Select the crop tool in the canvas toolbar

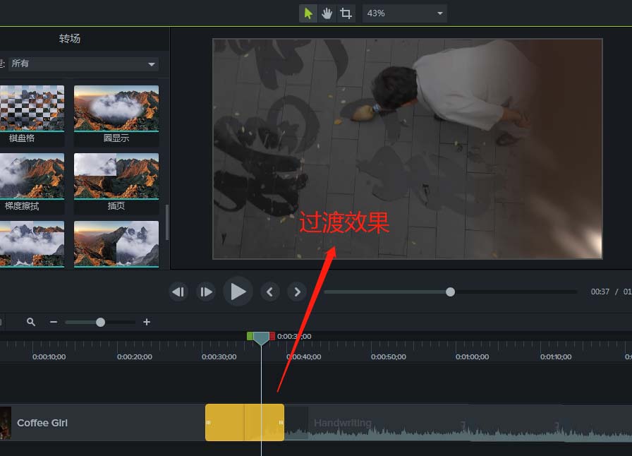click(346, 13)
